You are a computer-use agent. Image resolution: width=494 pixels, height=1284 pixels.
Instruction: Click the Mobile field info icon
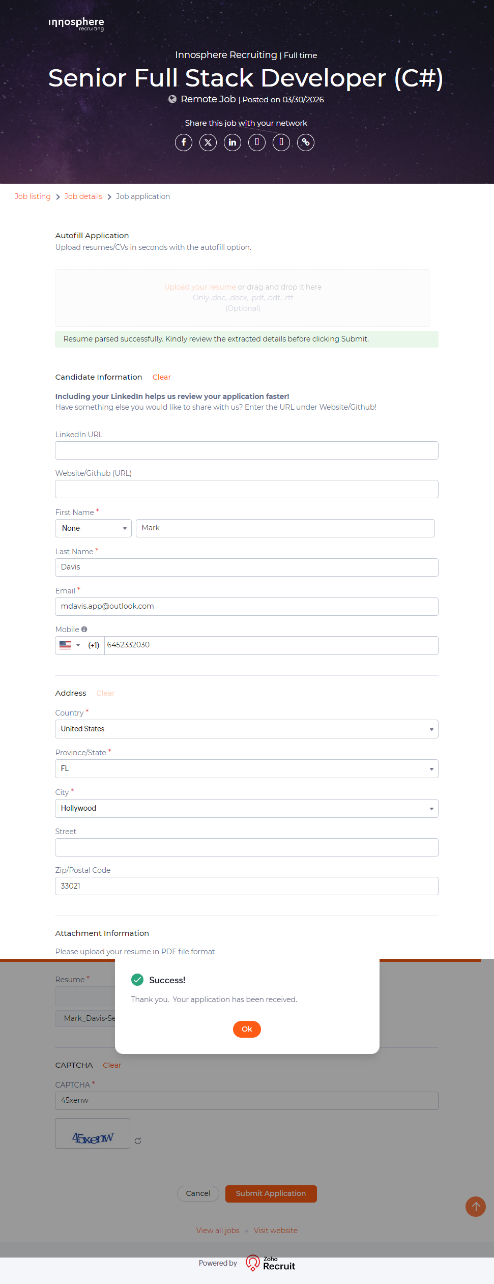click(x=84, y=630)
